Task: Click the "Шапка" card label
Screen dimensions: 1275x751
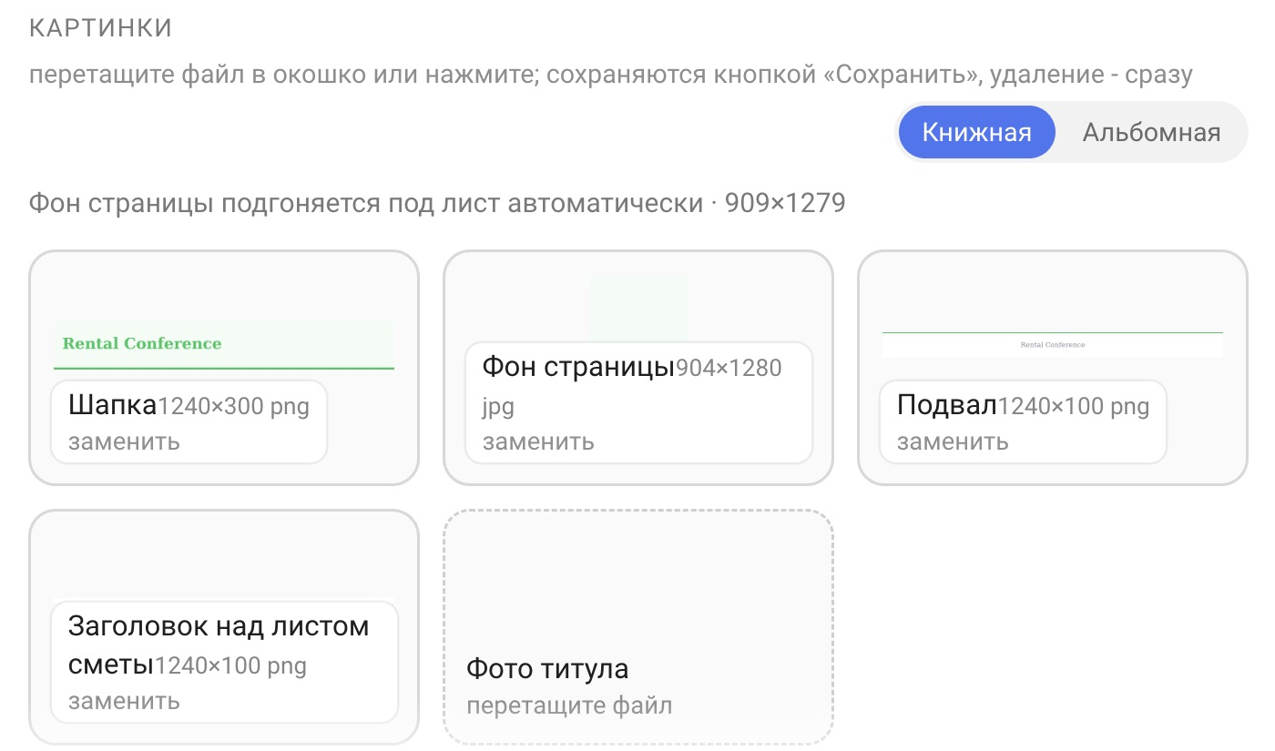Action: 113,406
